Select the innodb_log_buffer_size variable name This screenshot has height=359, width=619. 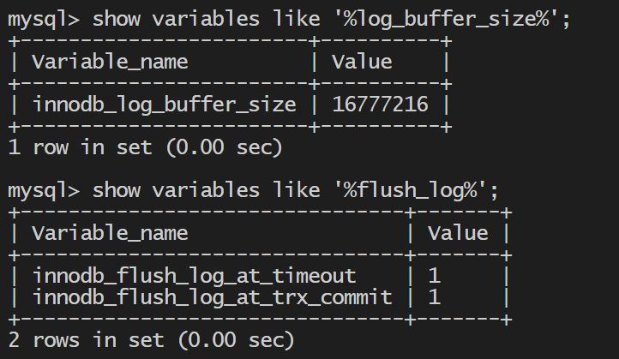(165, 105)
